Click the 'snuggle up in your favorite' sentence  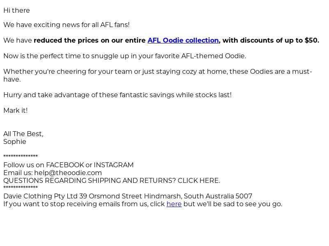[125, 56]
